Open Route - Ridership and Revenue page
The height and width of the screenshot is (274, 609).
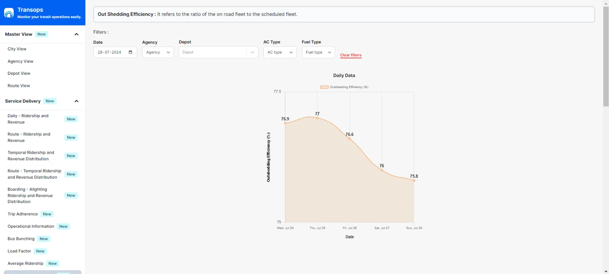(29, 137)
